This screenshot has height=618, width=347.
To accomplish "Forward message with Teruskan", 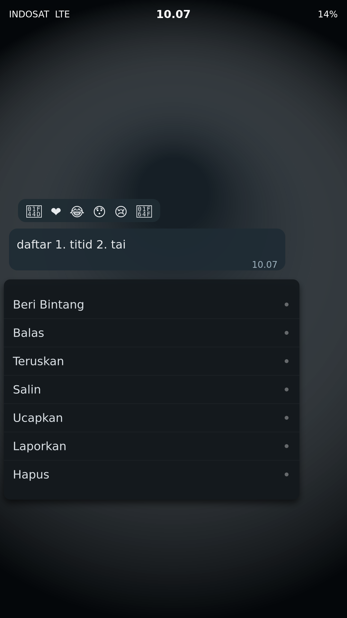I will click(39, 361).
